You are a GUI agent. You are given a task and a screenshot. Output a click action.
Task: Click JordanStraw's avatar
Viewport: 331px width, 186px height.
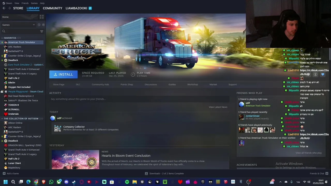(242, 117)
